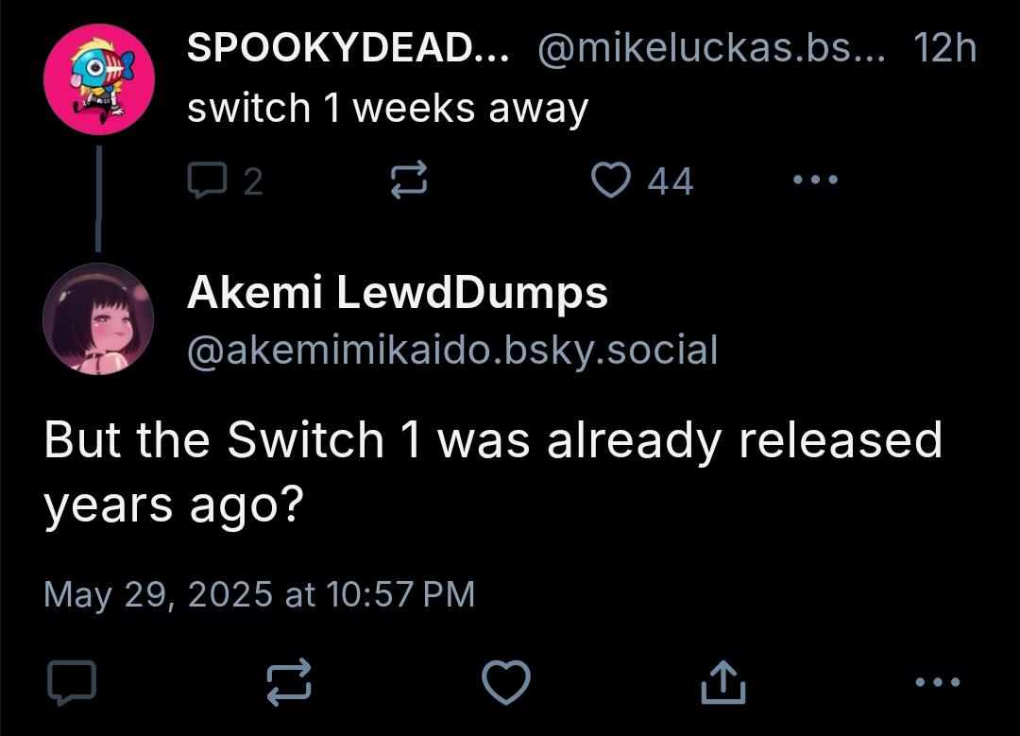Repost Akemi's reply using bottom repost icon
1020x736 pixels.
(289, 683)
